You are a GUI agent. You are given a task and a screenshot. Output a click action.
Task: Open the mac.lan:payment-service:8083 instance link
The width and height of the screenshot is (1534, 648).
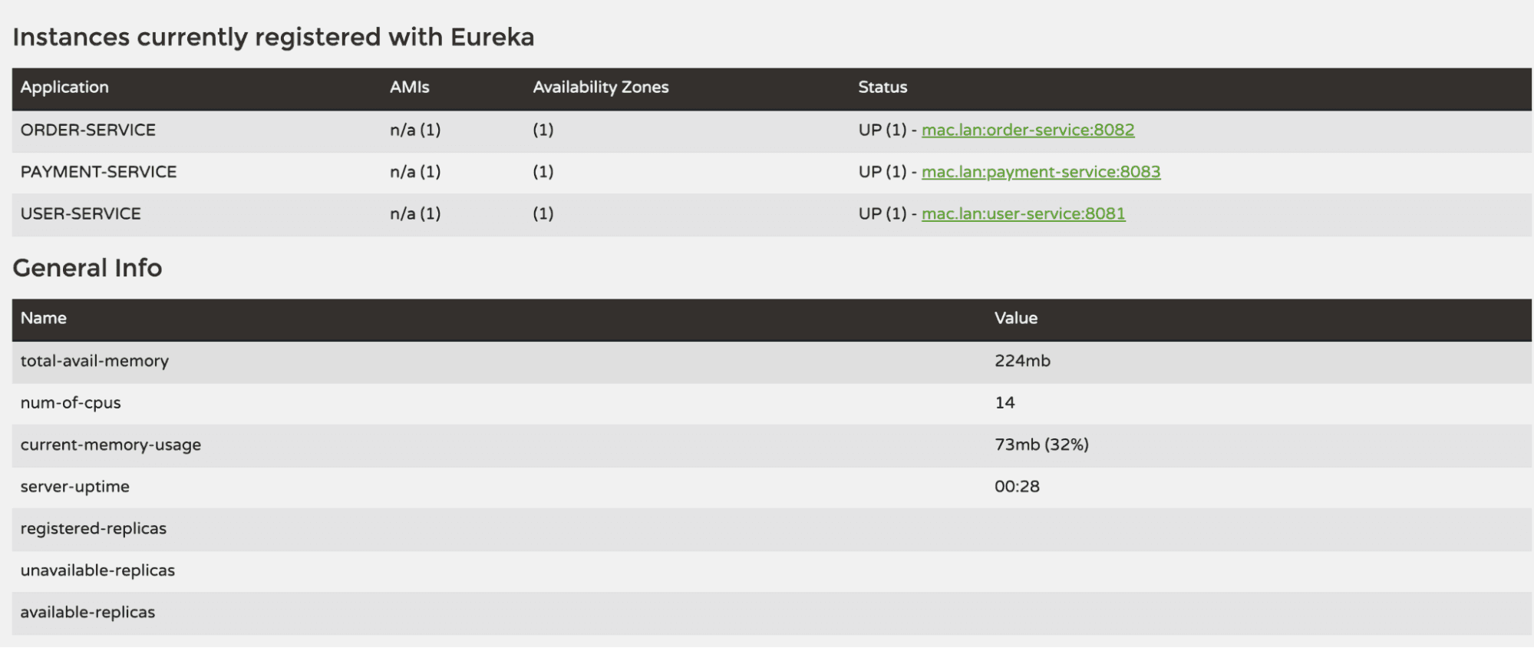coord(1041,171)
